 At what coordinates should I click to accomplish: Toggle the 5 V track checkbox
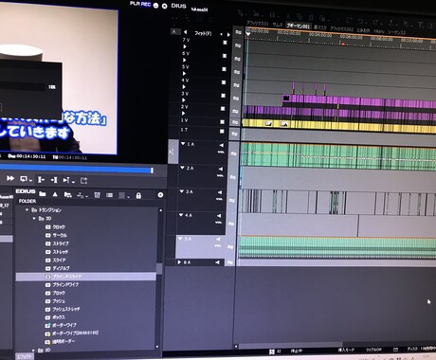(224, 69)
